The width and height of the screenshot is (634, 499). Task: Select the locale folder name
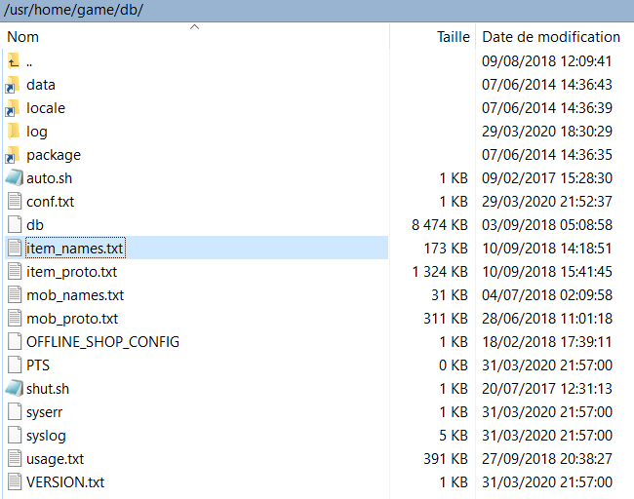46,108
